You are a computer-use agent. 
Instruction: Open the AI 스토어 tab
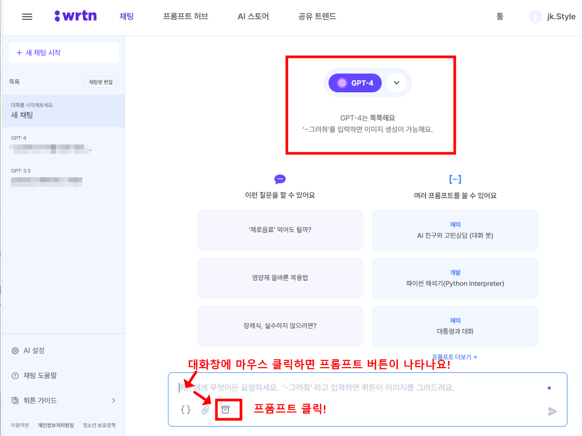click(x=253, y=16)
